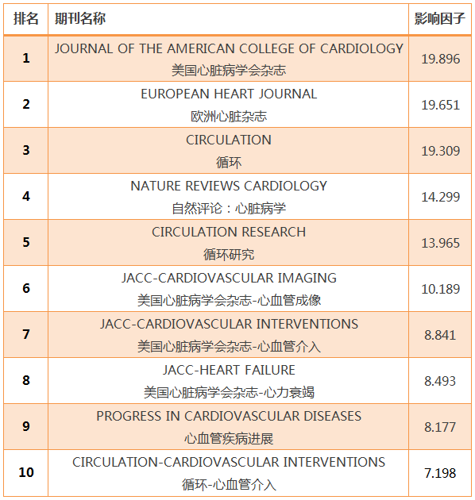Click the 排名 column header
This screenshot has height=500, width=475.
26,18
